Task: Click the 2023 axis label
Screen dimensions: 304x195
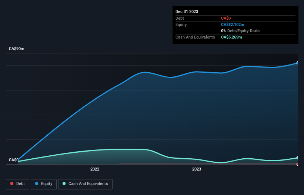Action: pos(197,169)
